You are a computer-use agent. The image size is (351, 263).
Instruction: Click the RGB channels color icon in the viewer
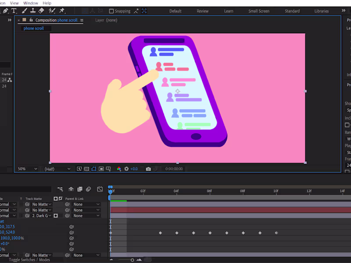119,169
